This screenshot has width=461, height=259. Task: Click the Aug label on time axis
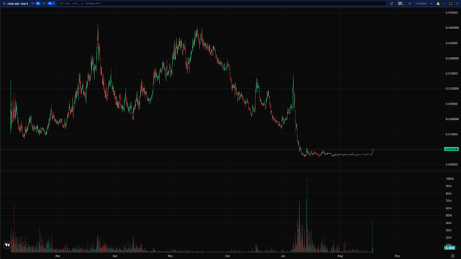tap(340, 256)
